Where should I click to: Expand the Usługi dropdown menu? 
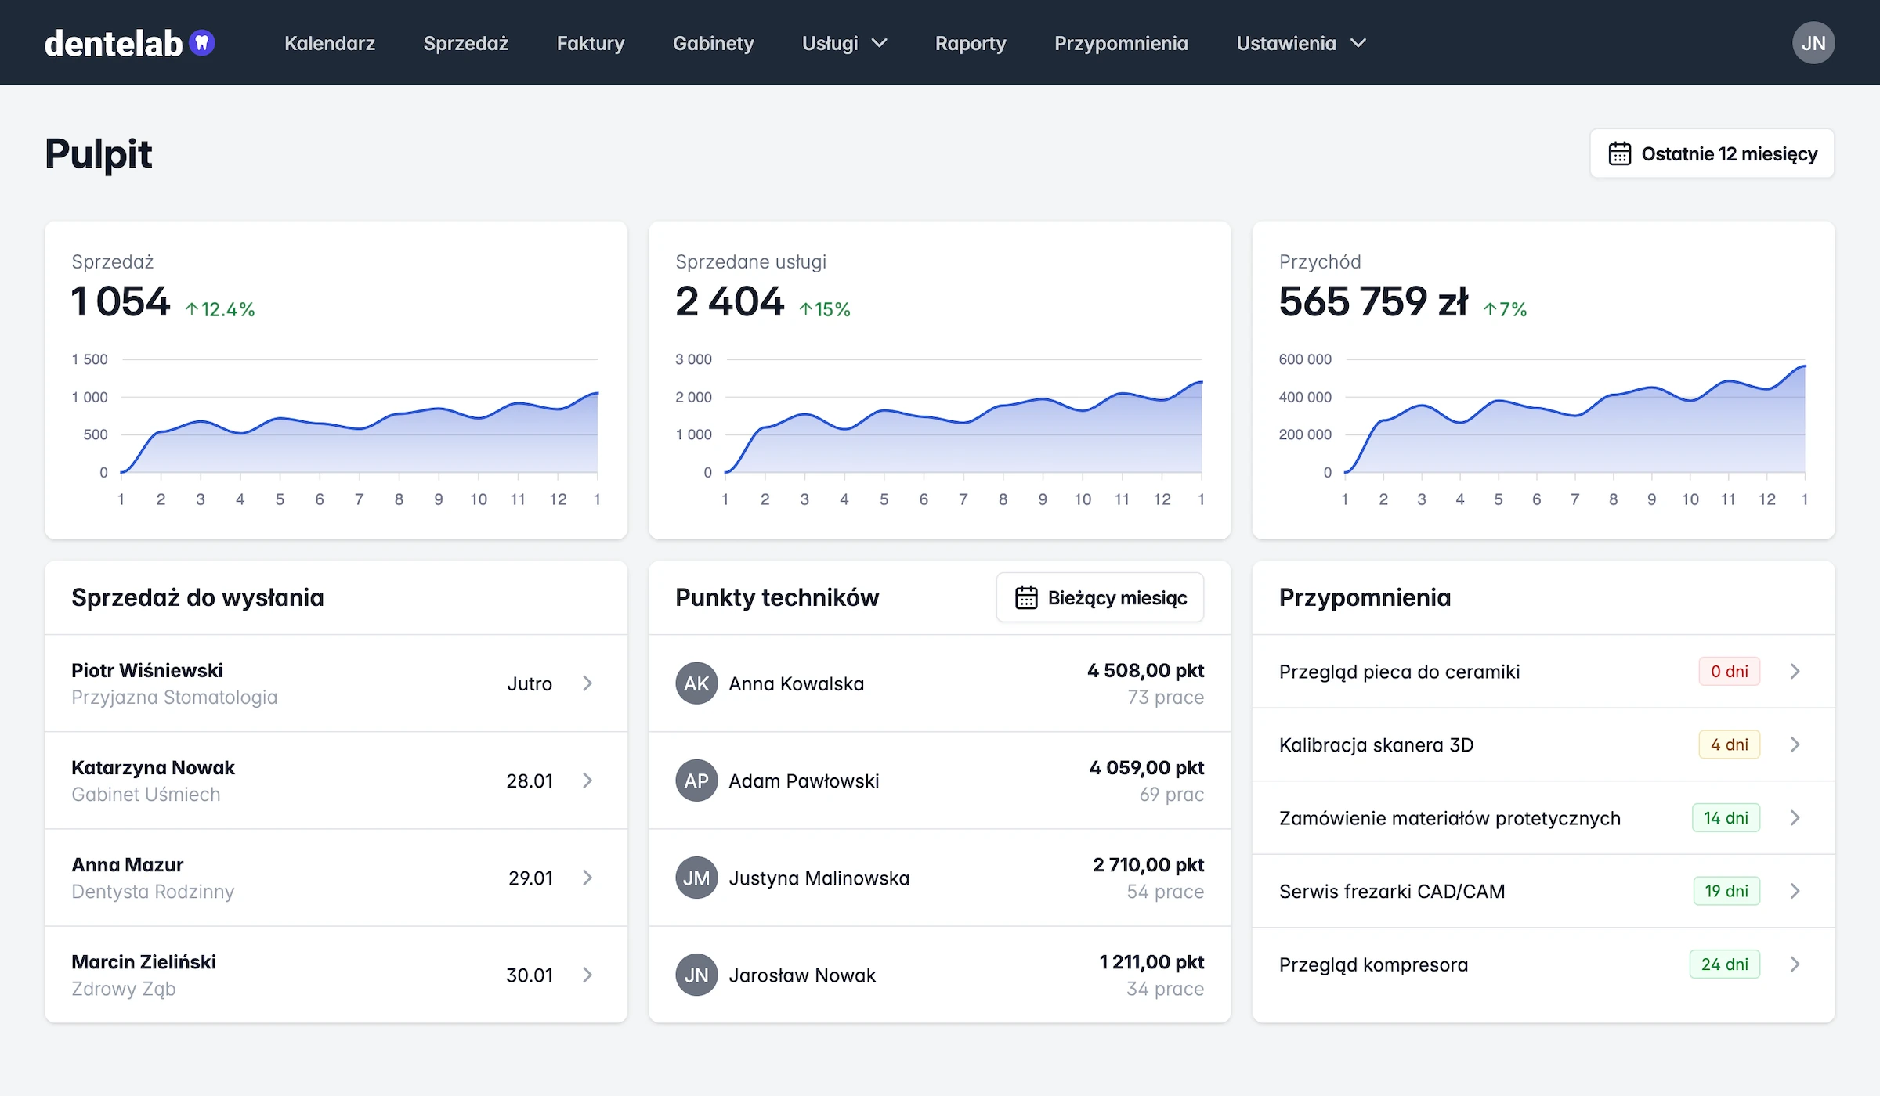point(844,43)
